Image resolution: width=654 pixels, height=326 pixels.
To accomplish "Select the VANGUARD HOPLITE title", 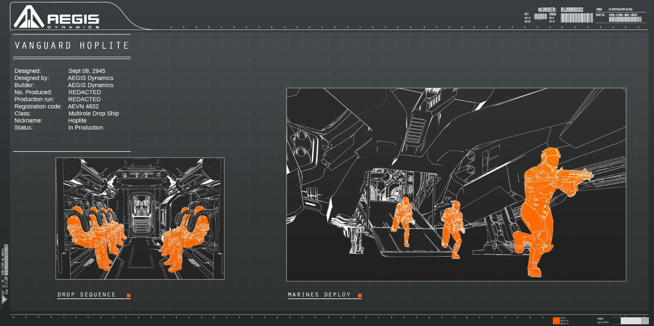I will click(x=72, y=45).
